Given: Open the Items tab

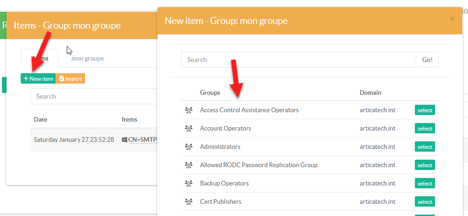Looking at the screenshot, I should [40, 59].
